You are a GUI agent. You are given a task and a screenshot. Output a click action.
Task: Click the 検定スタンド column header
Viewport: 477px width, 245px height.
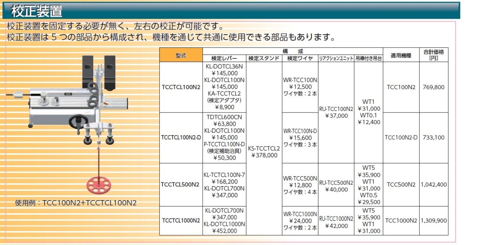point(264,58)
